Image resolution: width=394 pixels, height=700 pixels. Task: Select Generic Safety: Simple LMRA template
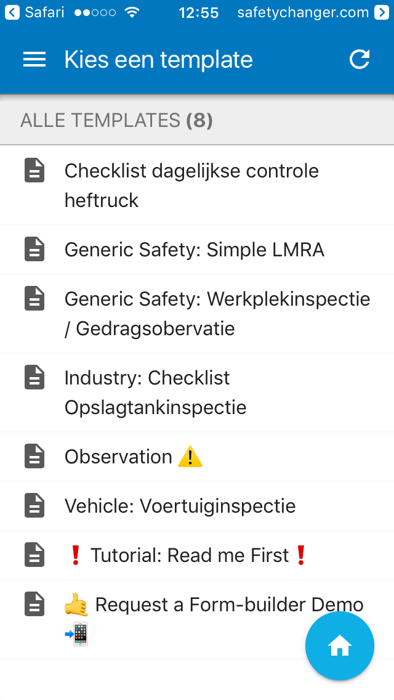(x=194, y=250)
